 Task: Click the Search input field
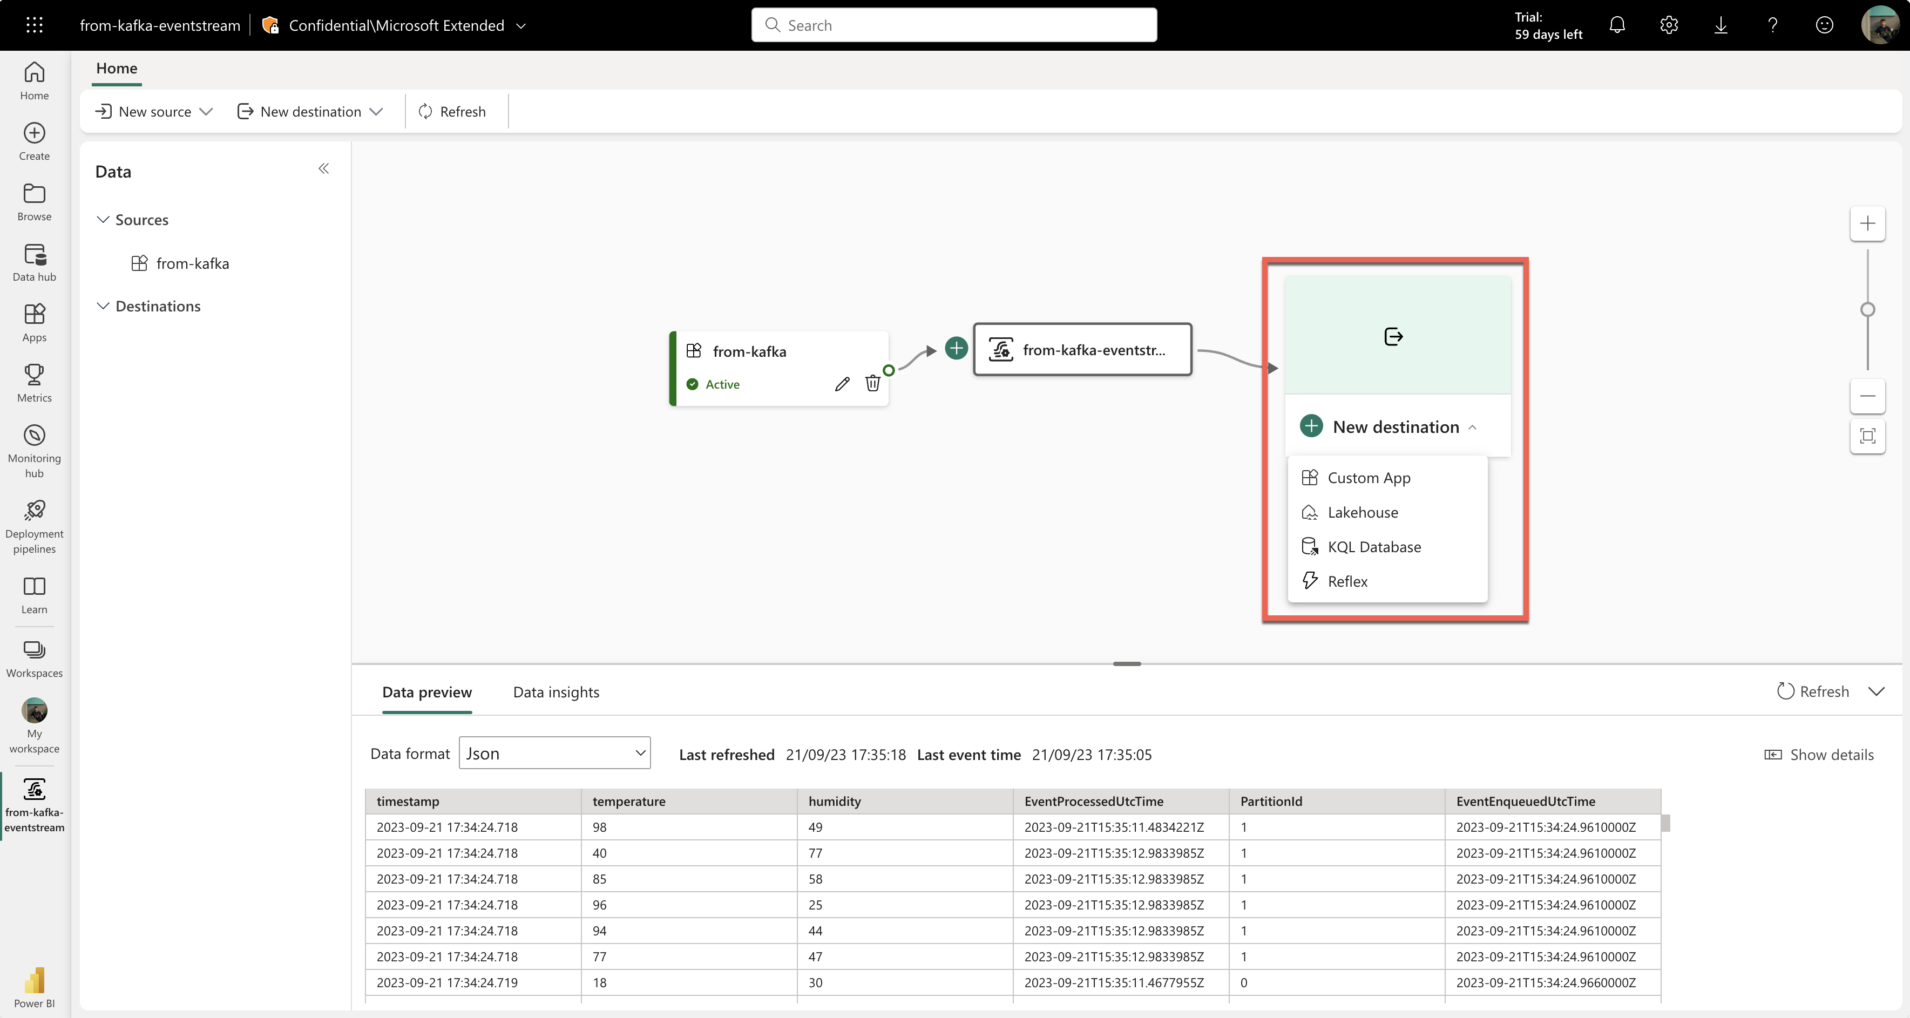(953, 25)
